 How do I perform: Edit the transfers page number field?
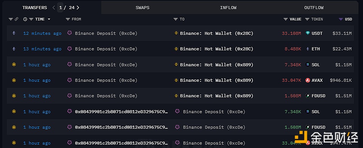tap(60, 8)
